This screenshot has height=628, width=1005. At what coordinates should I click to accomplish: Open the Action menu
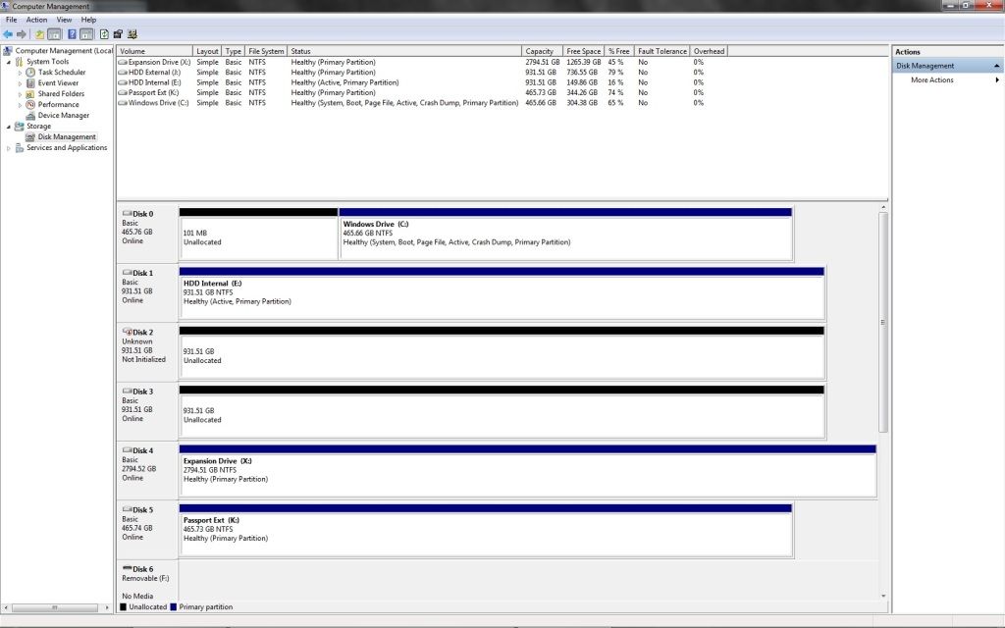36,20
